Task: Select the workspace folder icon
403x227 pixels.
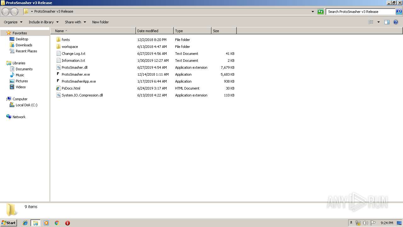Action: point(58,47)
